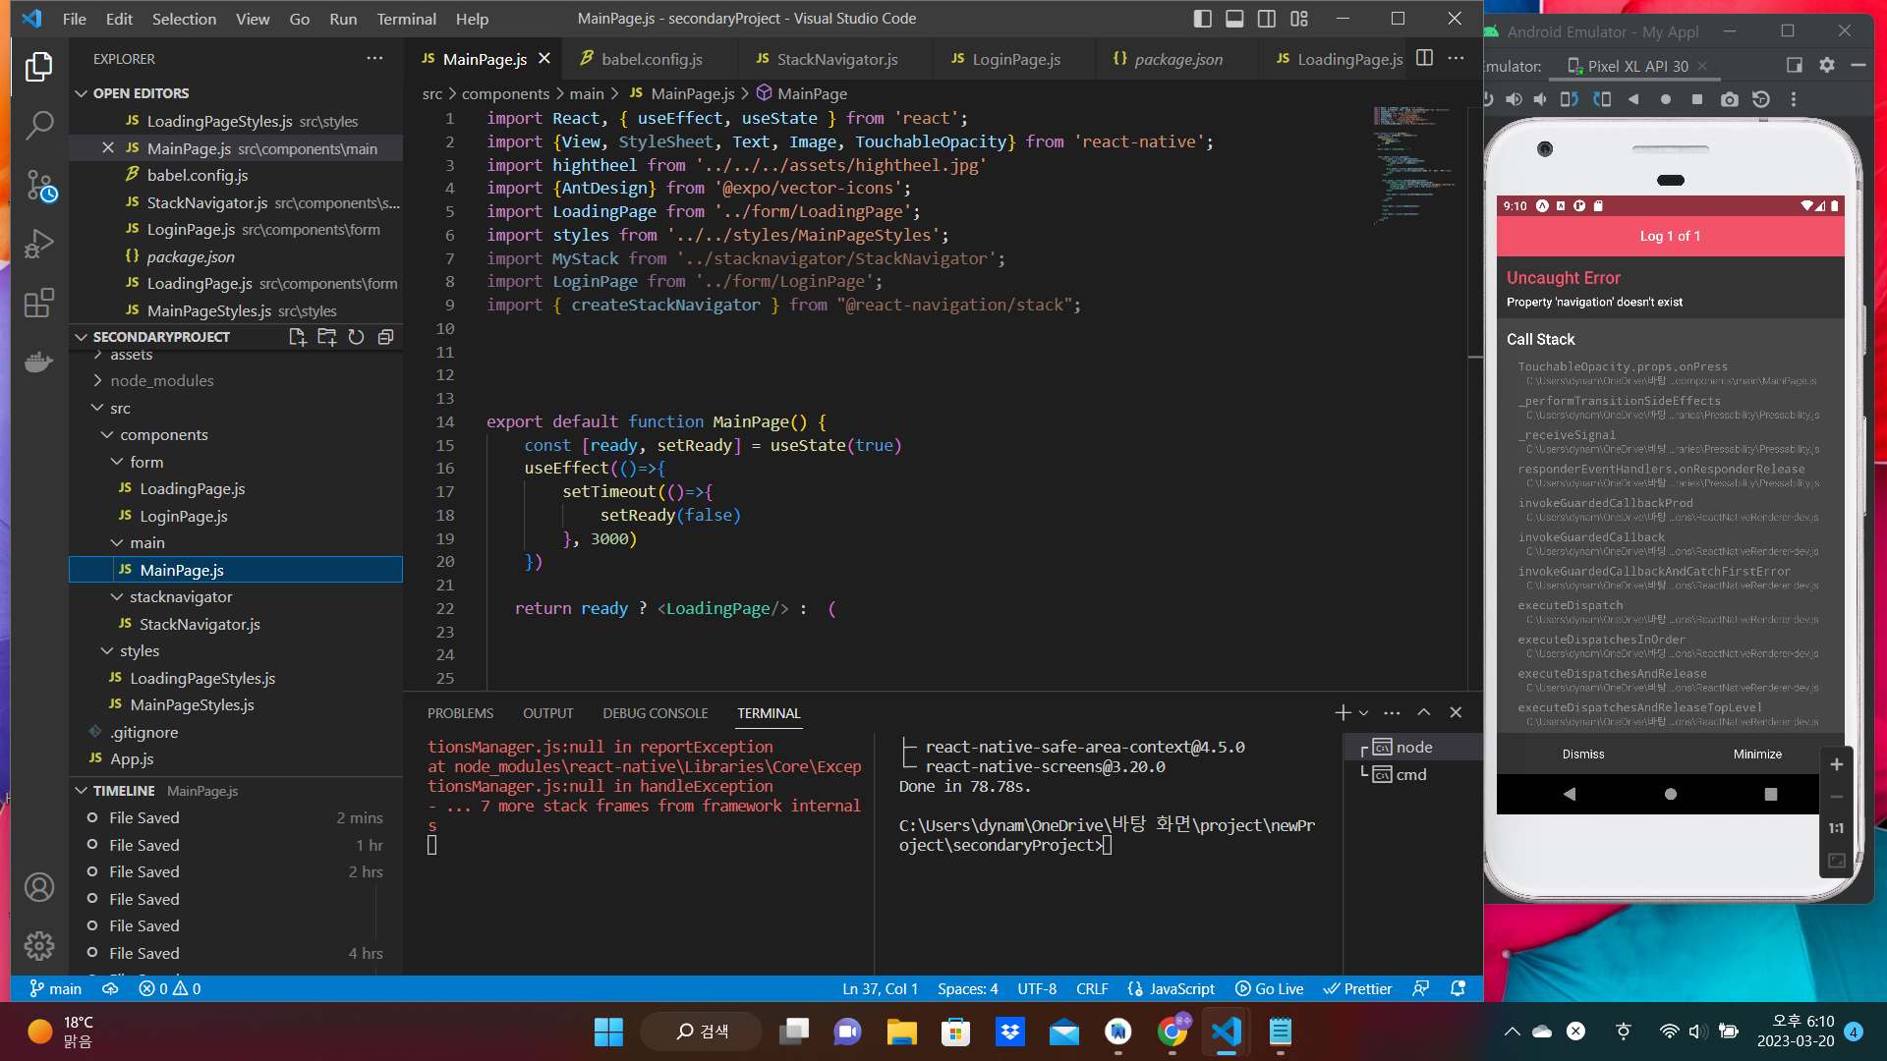Minimize the error log in emulator

point(1757,754)
